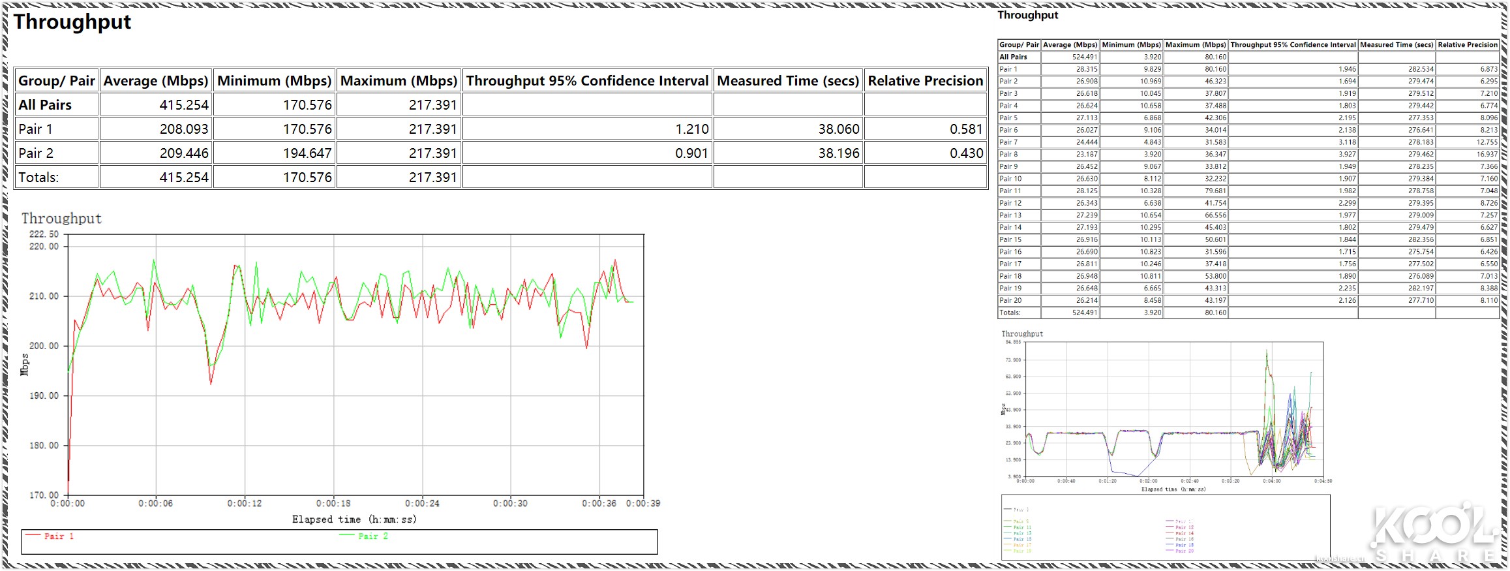Viewport: 1510px width, 571px height.
Task: Click the 0:00:18 time axis label
Action: (x=333, y=503)
